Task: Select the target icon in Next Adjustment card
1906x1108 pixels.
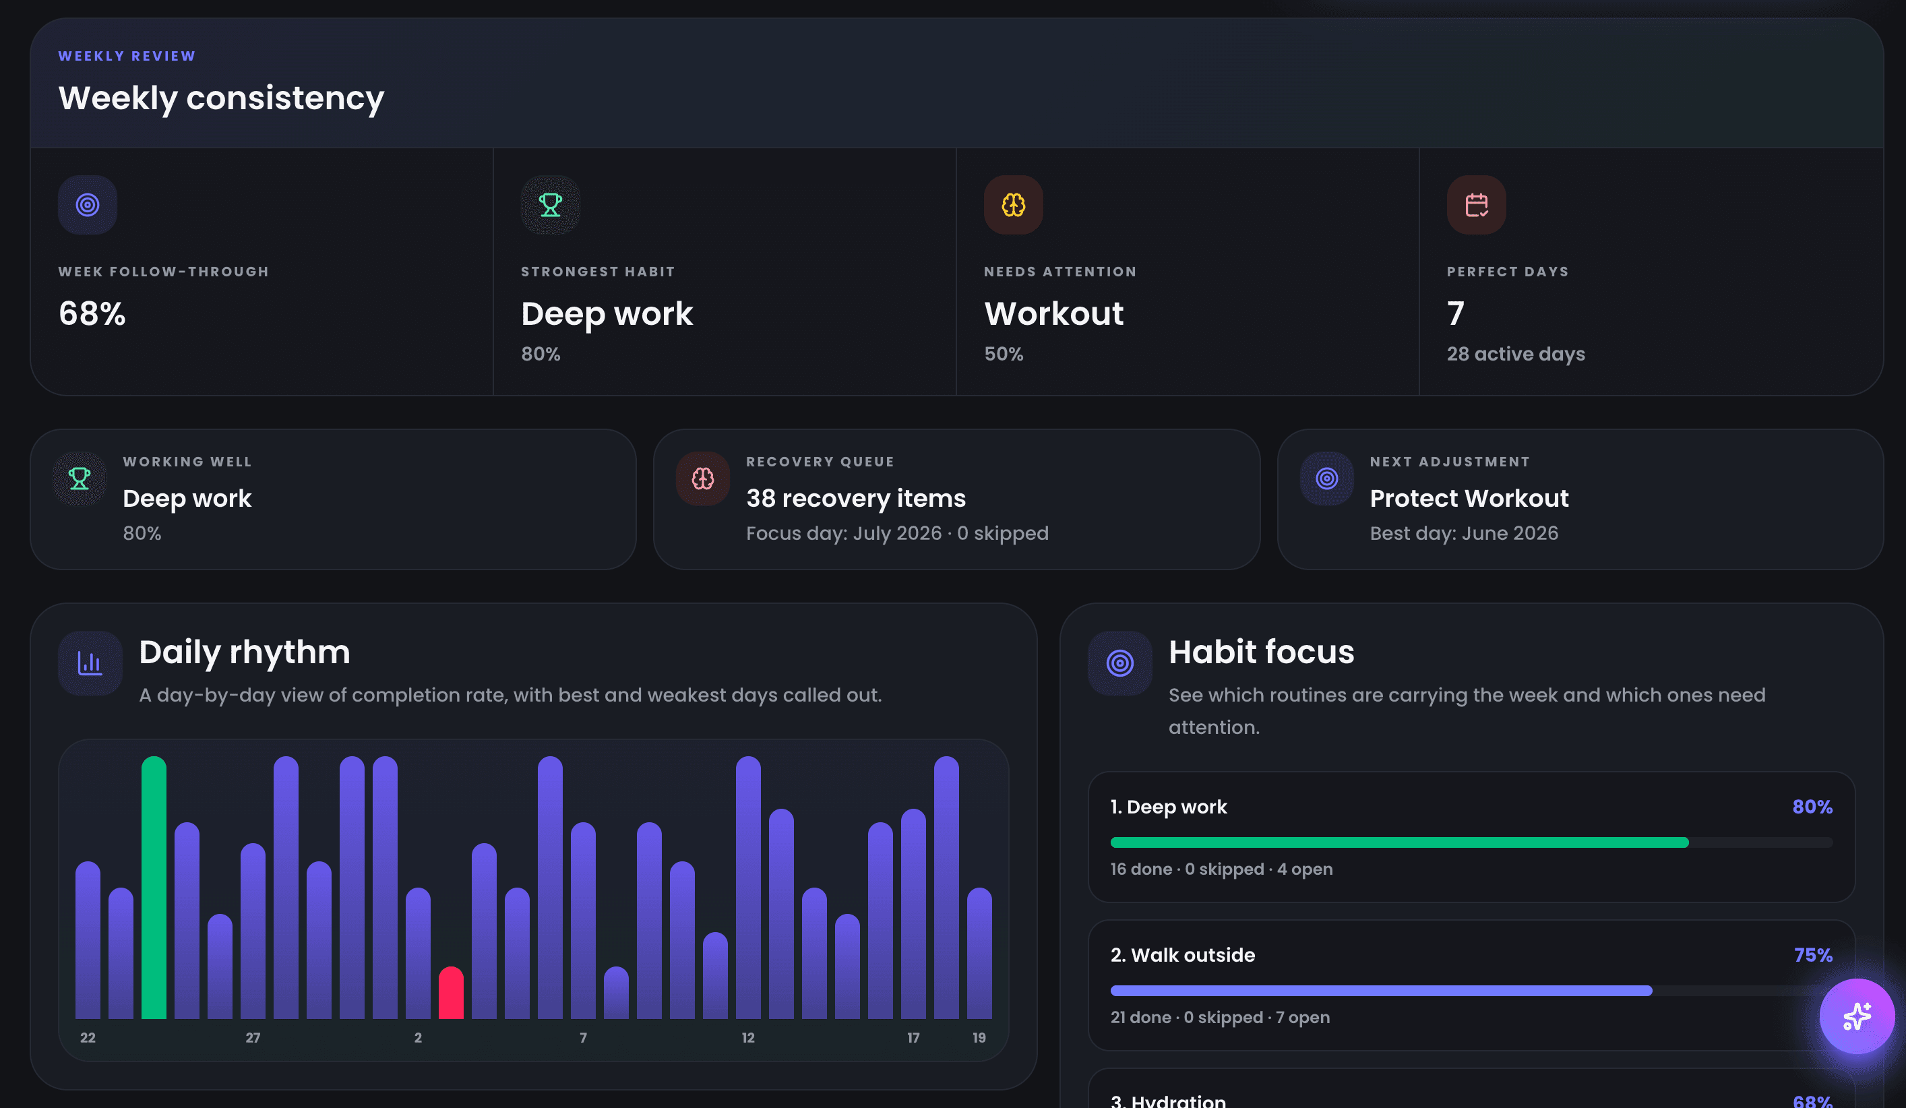Action: tap(1326, 479)
